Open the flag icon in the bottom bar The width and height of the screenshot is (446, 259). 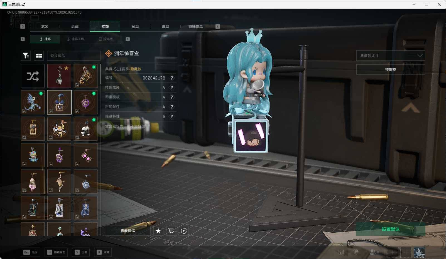point(356,252)
